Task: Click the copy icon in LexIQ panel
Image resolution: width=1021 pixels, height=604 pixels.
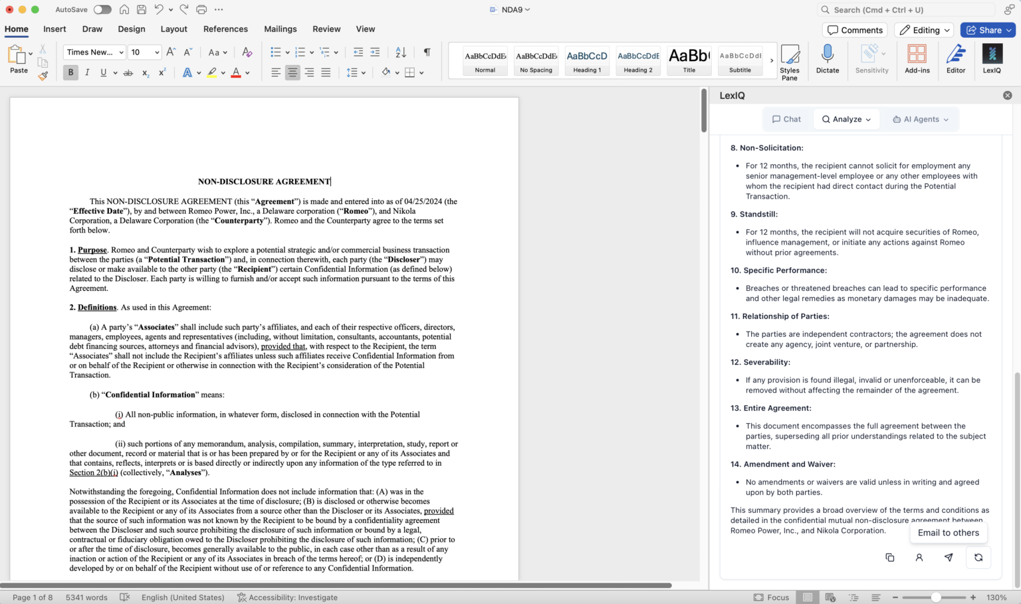Action: (889, 557)
